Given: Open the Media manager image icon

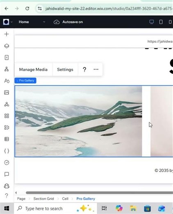Looking at the screenshot, I should [x=7, y=93].
